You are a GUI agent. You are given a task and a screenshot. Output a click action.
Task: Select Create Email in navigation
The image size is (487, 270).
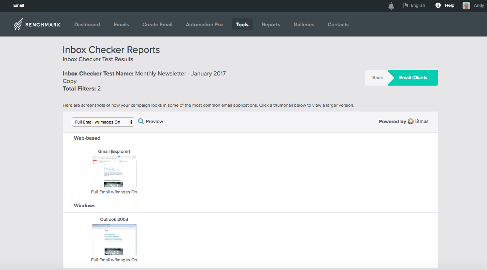[157, 24]
